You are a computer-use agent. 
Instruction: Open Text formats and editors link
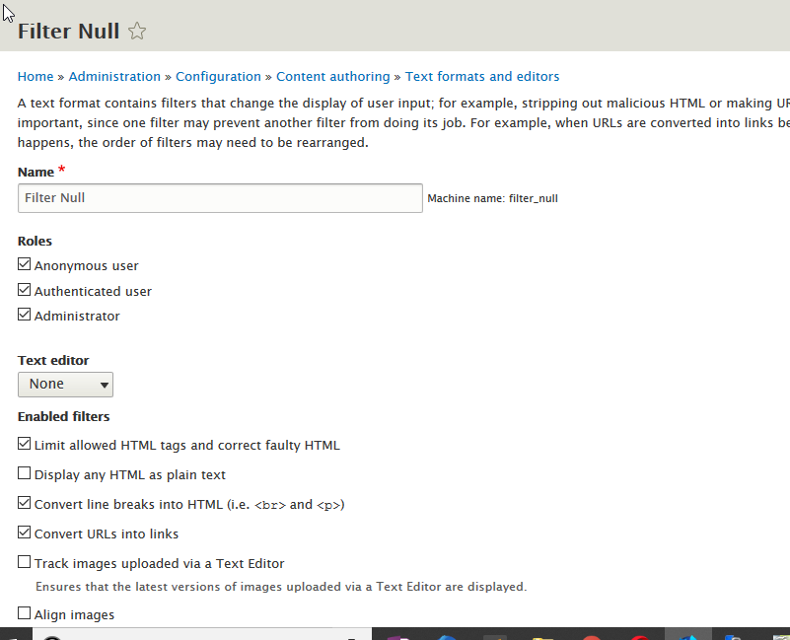[482, 76]
